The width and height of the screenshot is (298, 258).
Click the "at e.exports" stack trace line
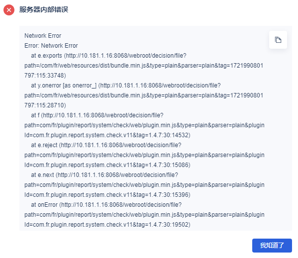tap(108, 56)
